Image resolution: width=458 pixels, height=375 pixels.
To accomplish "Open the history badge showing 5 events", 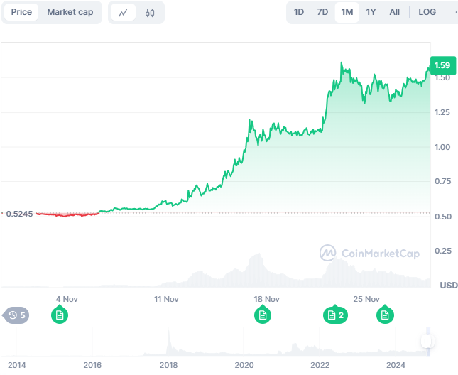I will tap(16, 315).
